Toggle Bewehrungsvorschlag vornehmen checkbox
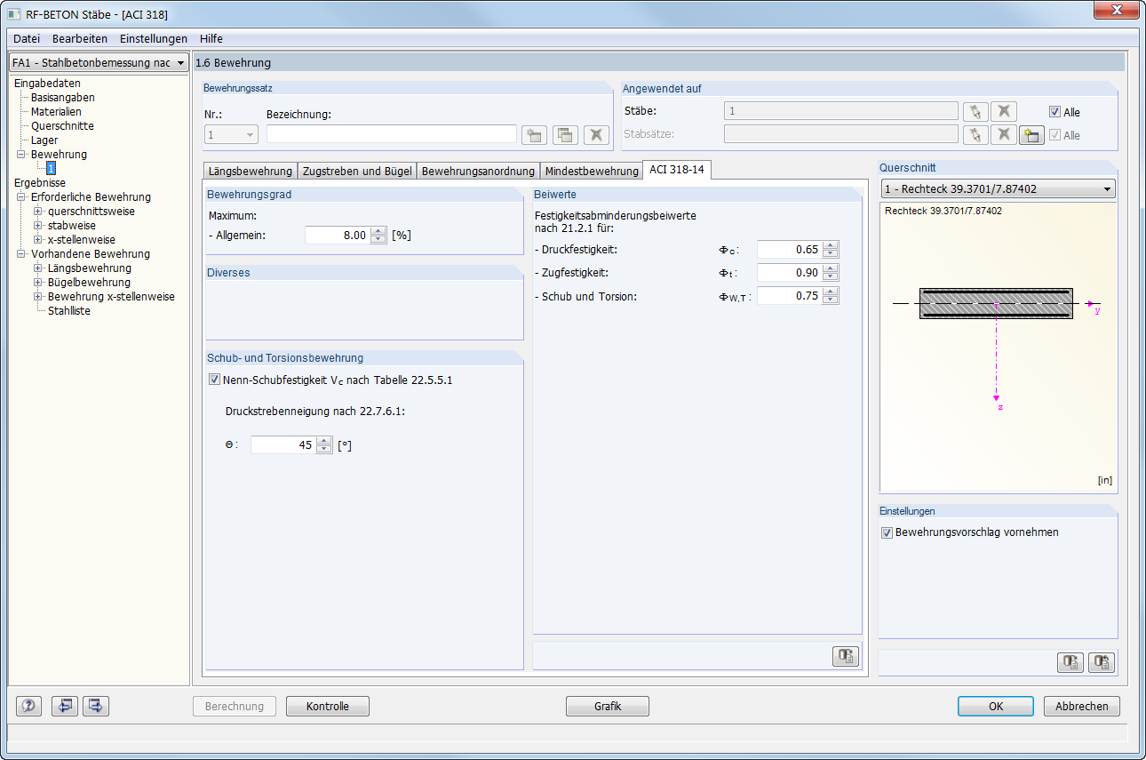The height and width of the screenshot is (760, 1146). 887,533
